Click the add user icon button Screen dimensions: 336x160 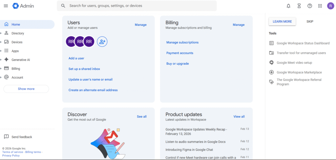point(102,42)
